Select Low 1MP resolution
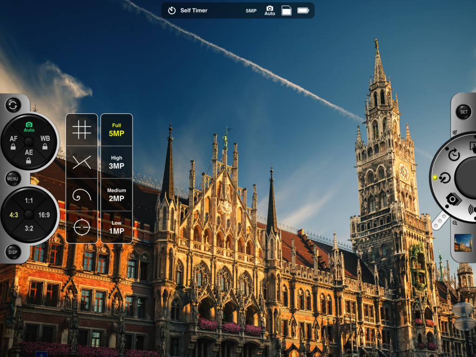Viewport: 476px width, 357px height. [x=117, y=228]
